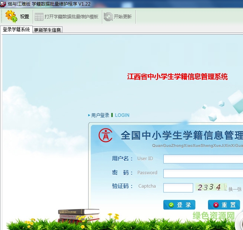Click the captcha image showing 2334

(211, 187)
